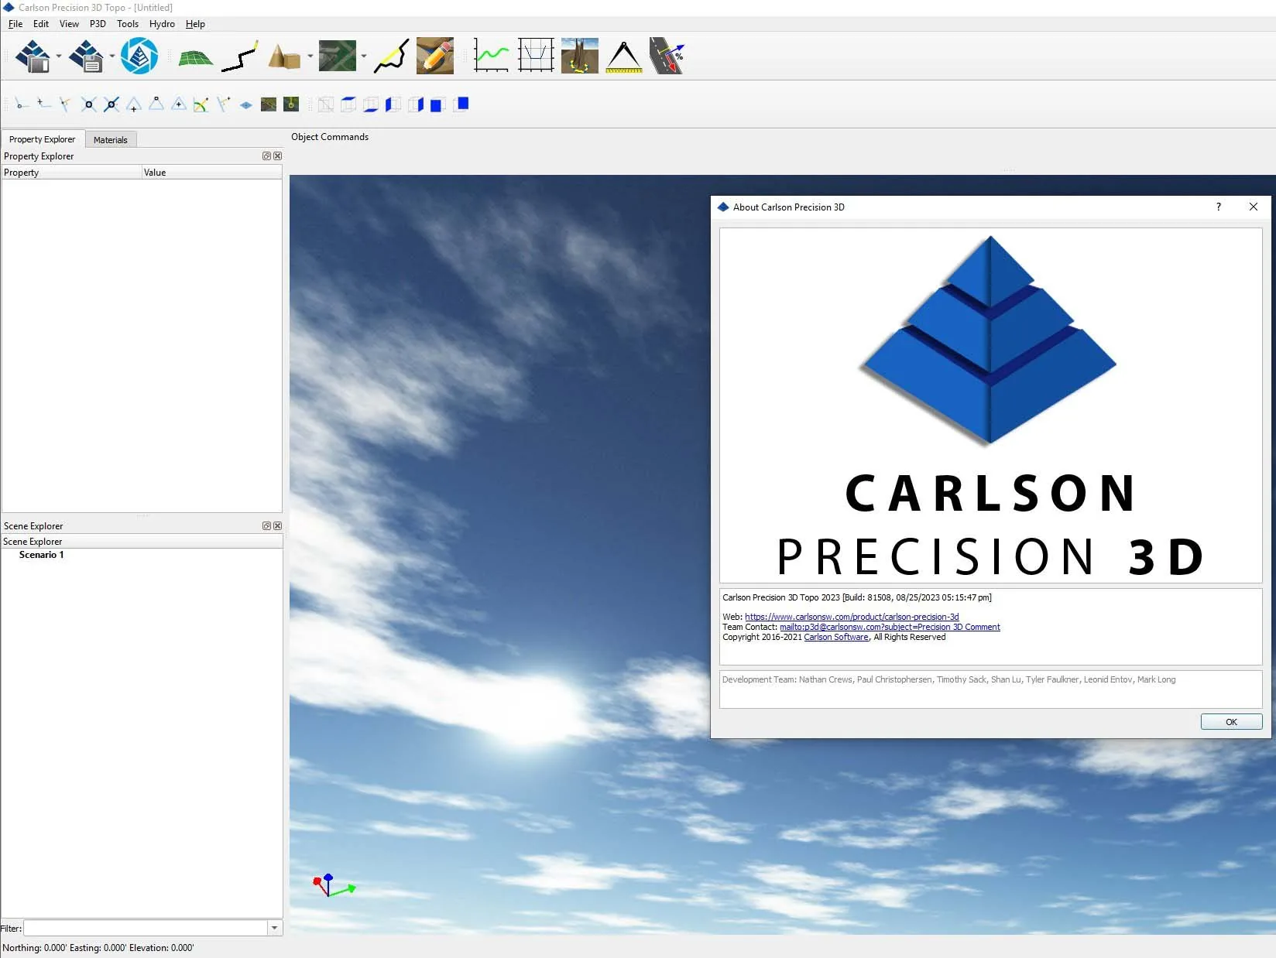Image resolution: width=1276 pixels, height=958 pixels.
Task: Open the carlsonsw.com product web link
Action: (852, 617)
